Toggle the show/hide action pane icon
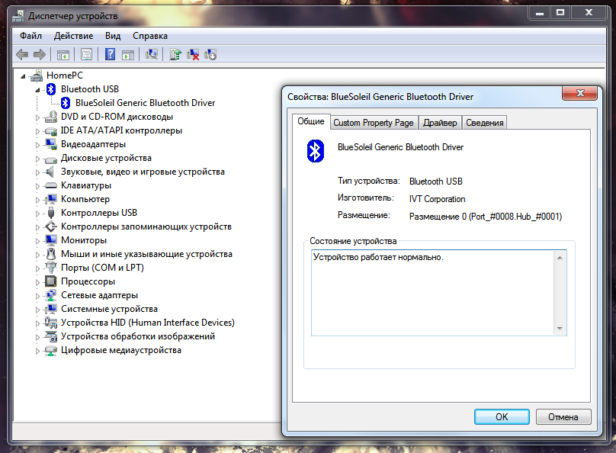The image size is (616, 453). point(128,55)
